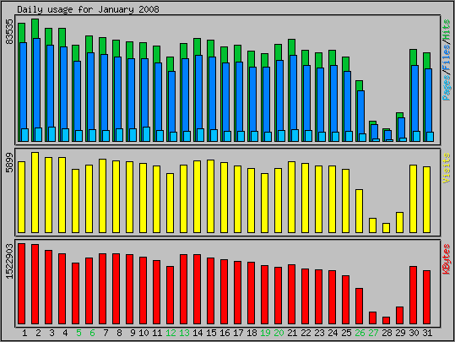Screen dimensions: 455x342
Task: Click day label 29 on the x-axis
Action: (400, 333)
